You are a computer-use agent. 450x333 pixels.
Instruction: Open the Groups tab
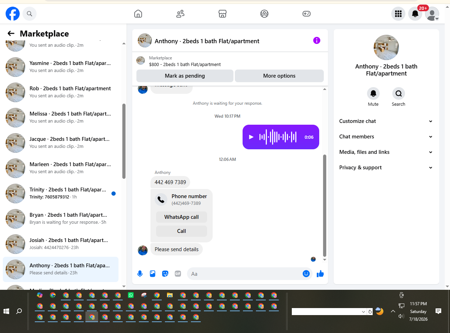point(264,14)
